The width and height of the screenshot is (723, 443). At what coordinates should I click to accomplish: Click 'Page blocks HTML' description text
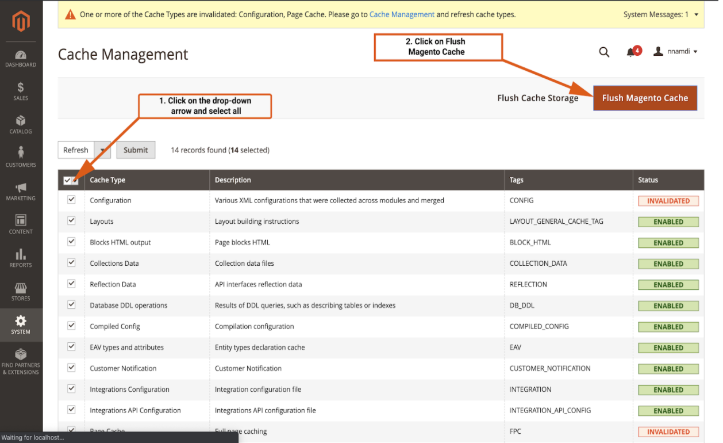[x=242, y=242]
